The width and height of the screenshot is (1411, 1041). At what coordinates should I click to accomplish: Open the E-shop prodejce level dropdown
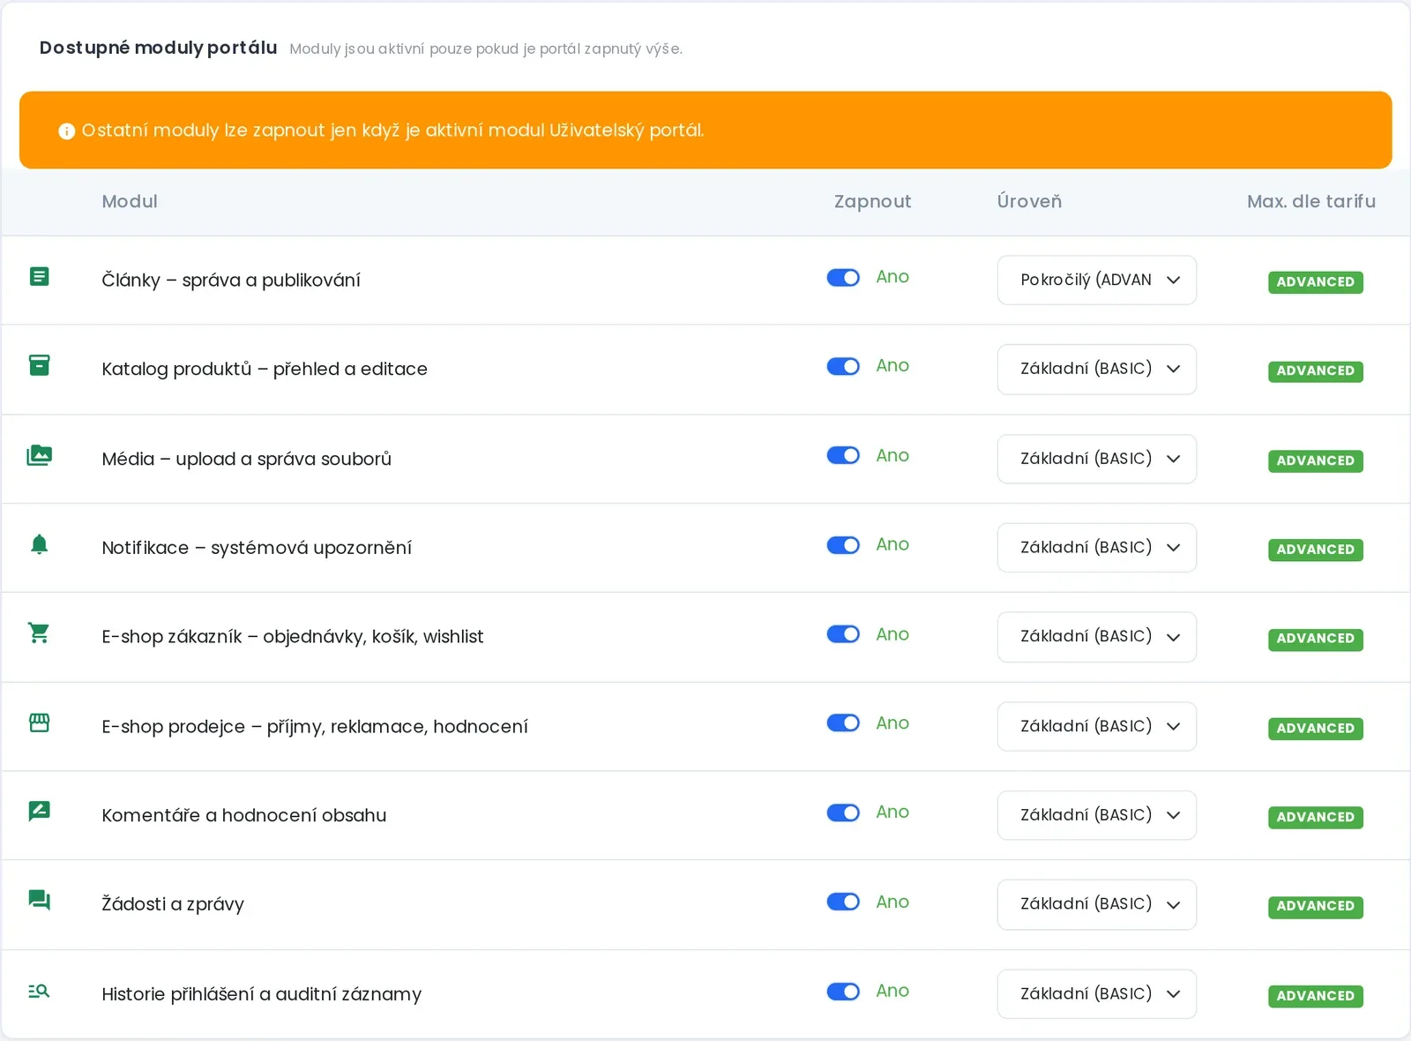point(1096,726)
